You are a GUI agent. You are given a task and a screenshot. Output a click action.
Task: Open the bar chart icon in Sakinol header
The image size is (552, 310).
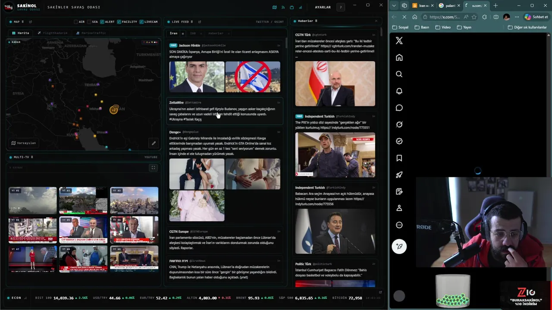301,7
